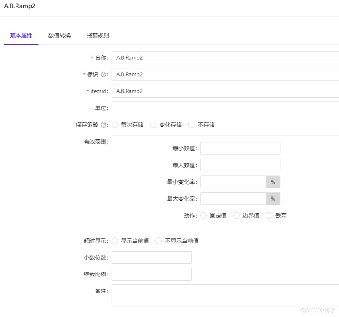This screenshot has height=317, width=339.
Task: Click the % addon of 最小变化率
Action: (x=273, y=182)
